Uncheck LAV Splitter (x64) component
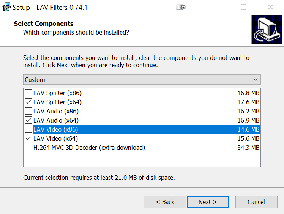 pos(28,102)
